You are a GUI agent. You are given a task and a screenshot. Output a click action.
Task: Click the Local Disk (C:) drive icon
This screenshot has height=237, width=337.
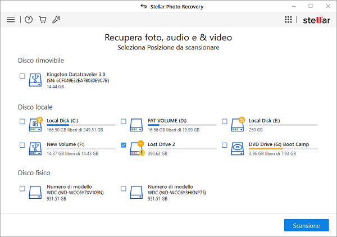coord(35,124)
